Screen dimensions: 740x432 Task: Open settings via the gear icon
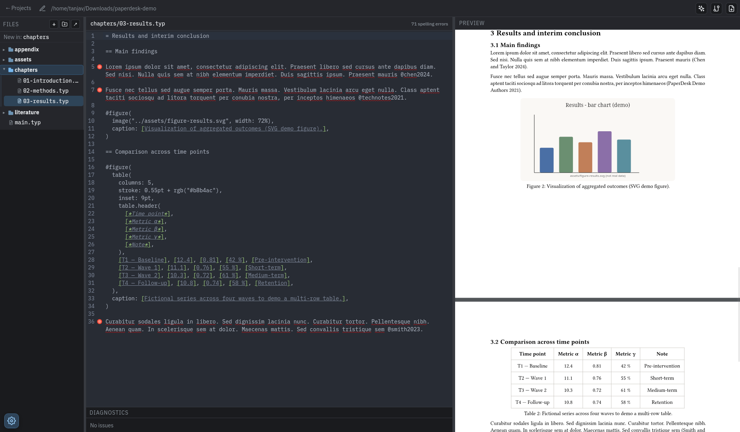pos(11,420)
